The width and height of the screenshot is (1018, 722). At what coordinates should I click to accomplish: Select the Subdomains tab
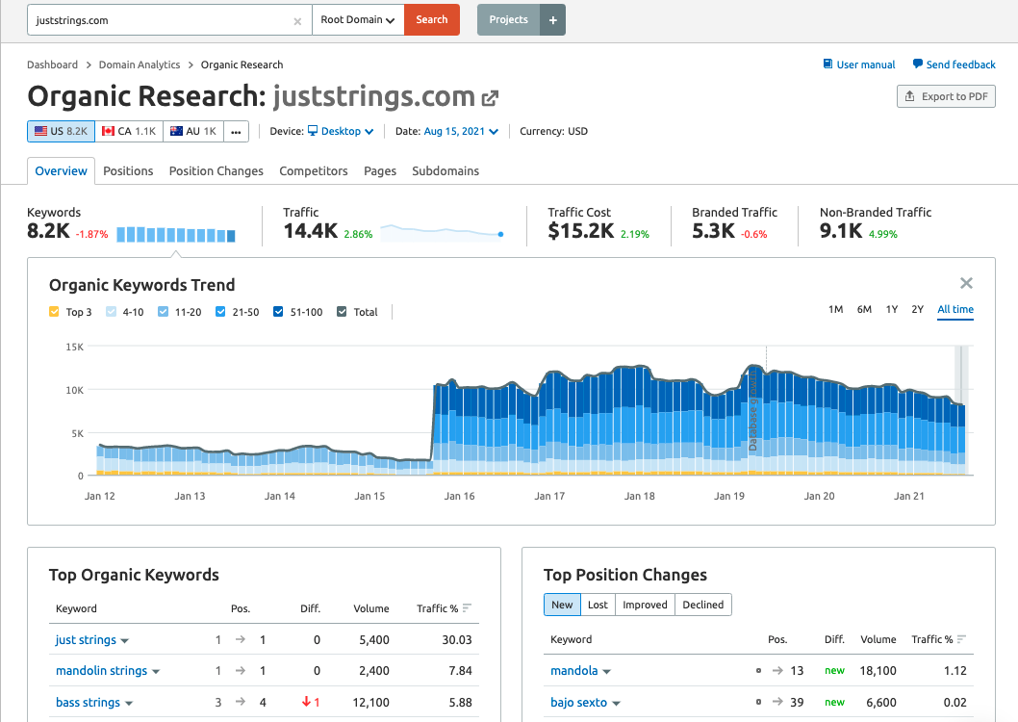(x=445, y=170)
